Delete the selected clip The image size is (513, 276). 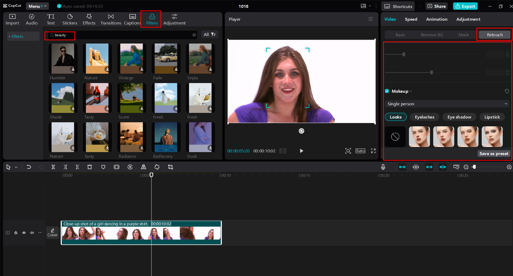(x=90, y=167)
